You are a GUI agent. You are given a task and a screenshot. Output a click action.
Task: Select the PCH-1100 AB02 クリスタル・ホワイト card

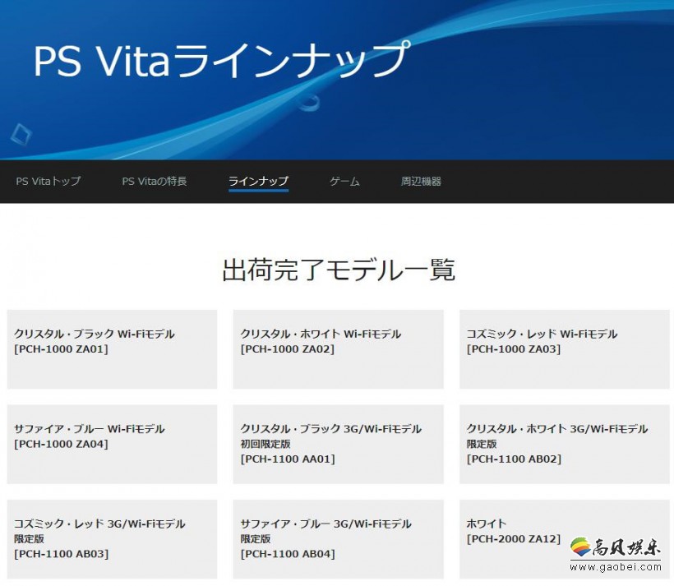click(x=564, y=444)
